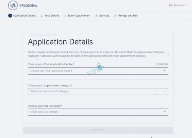The image size is (192, 138).
Task: Click the Continue button
Action: pyautogui.click(x=98, y=130)
